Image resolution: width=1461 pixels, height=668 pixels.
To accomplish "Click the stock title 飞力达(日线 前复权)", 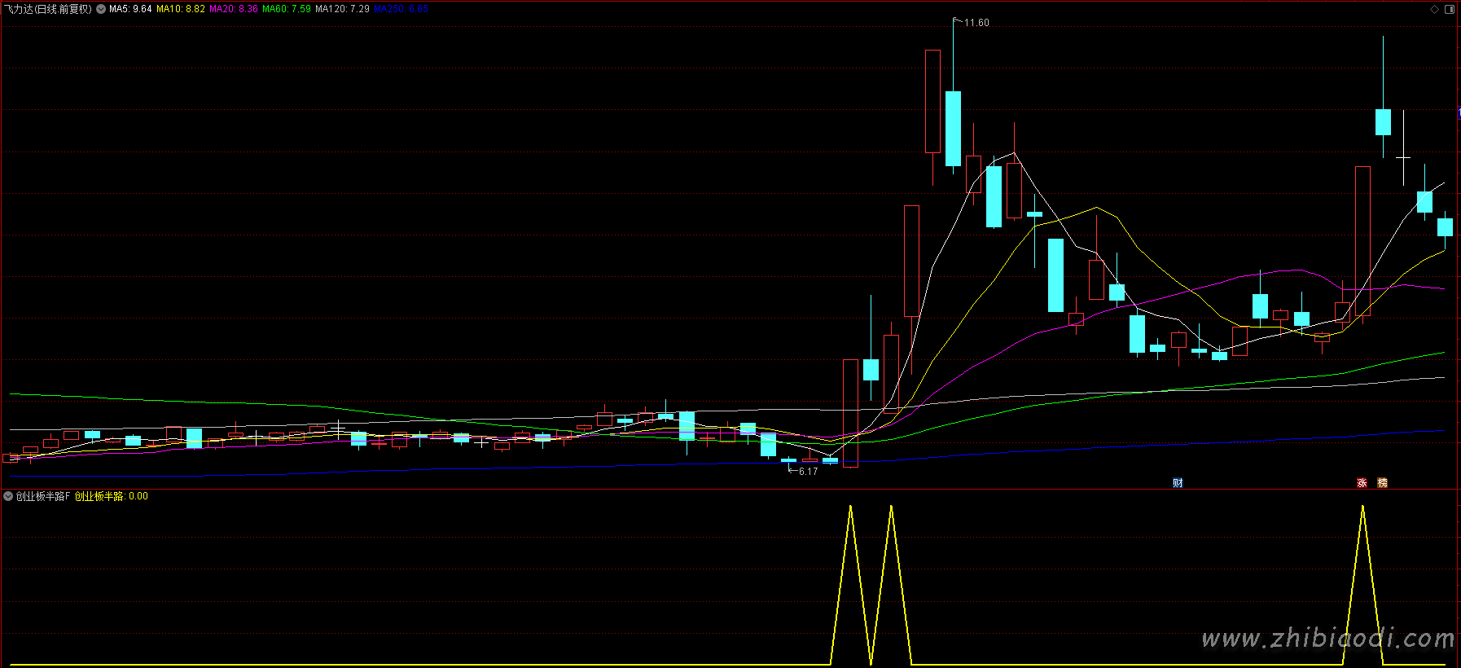I will pos(48,9).
